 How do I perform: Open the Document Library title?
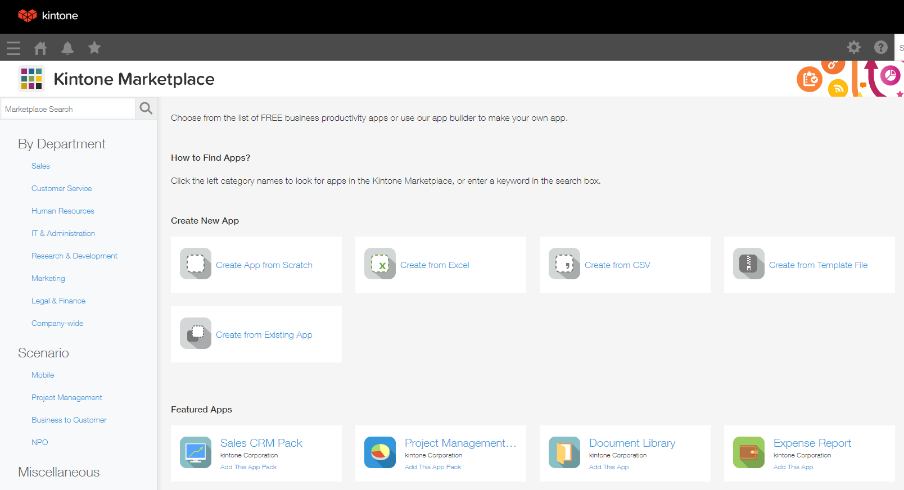(632, 443)
